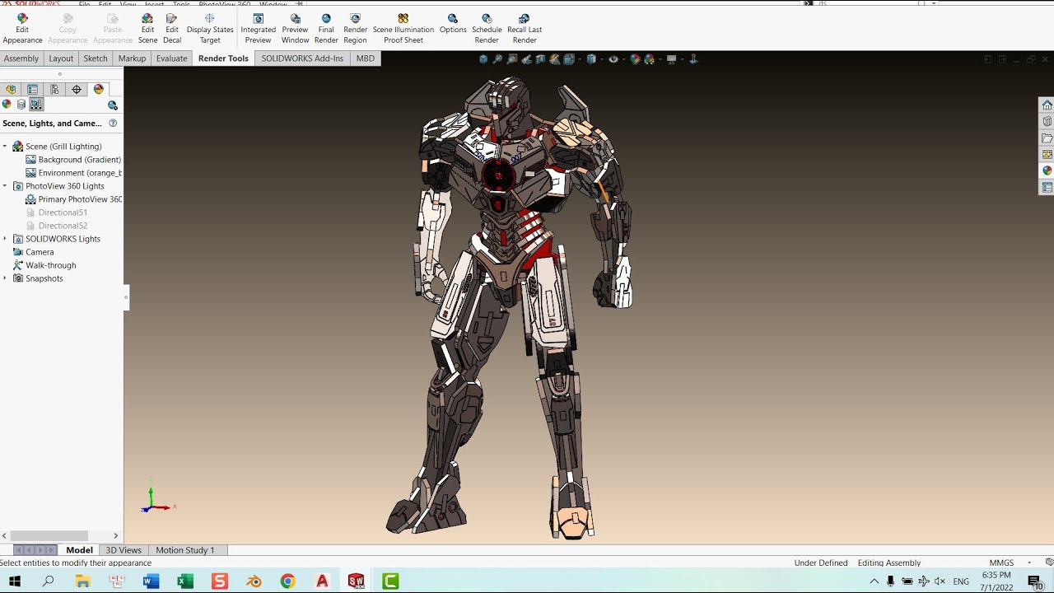Screen dimensions: 1054x593
Task: Click the PhotoView 360 options globe icon
Action: coord(113,105)
